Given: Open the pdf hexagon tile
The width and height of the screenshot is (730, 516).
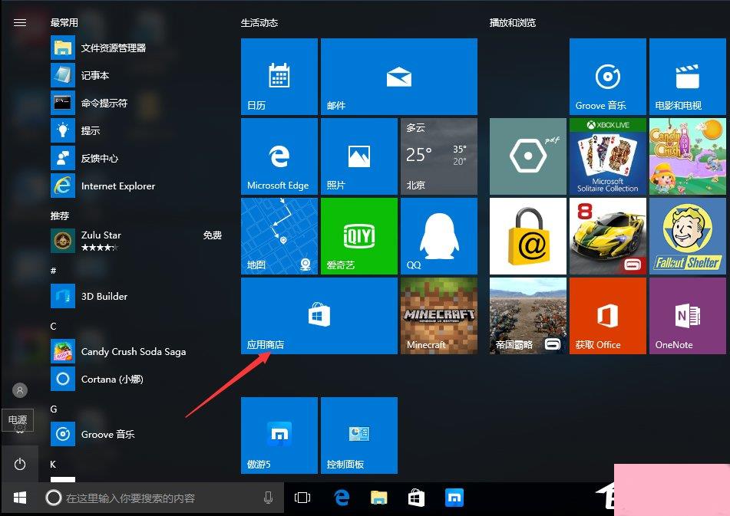Looking at the screenshot, I should click(x=528, y=156).
